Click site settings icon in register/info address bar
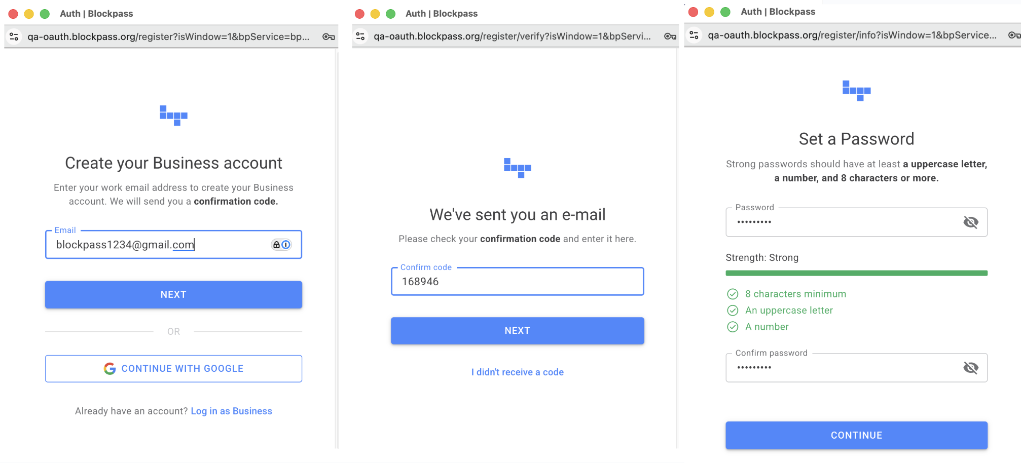This screenshot has width=1021, height=463. point(694,35)
